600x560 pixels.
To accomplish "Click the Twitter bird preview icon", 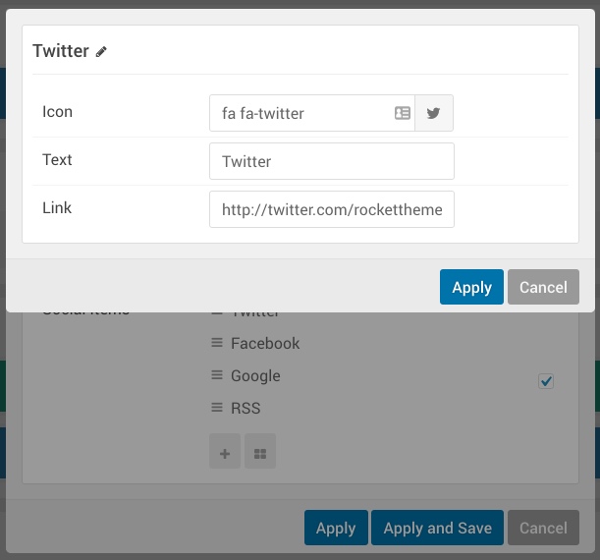I will [434, 113].
